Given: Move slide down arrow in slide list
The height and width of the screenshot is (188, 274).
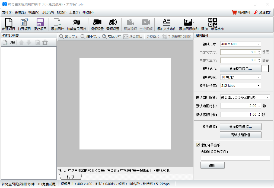Looking at the screenshot, I should pos(29,42).
